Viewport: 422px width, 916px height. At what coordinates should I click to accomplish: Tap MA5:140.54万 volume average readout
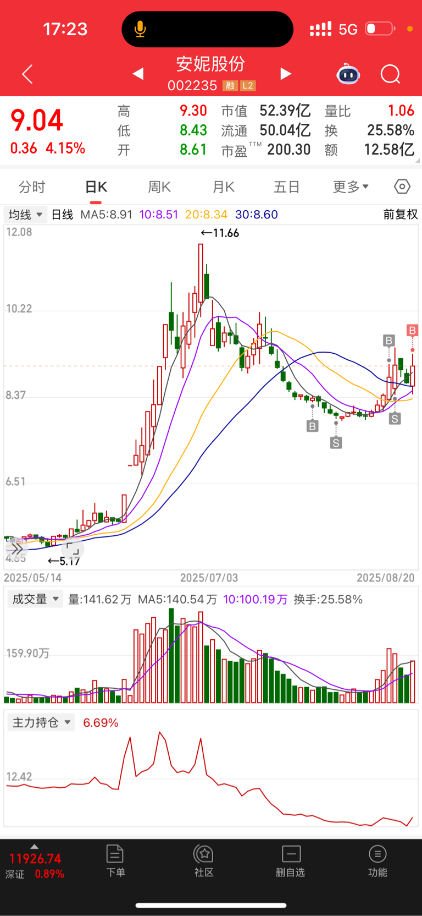point(177,599)
